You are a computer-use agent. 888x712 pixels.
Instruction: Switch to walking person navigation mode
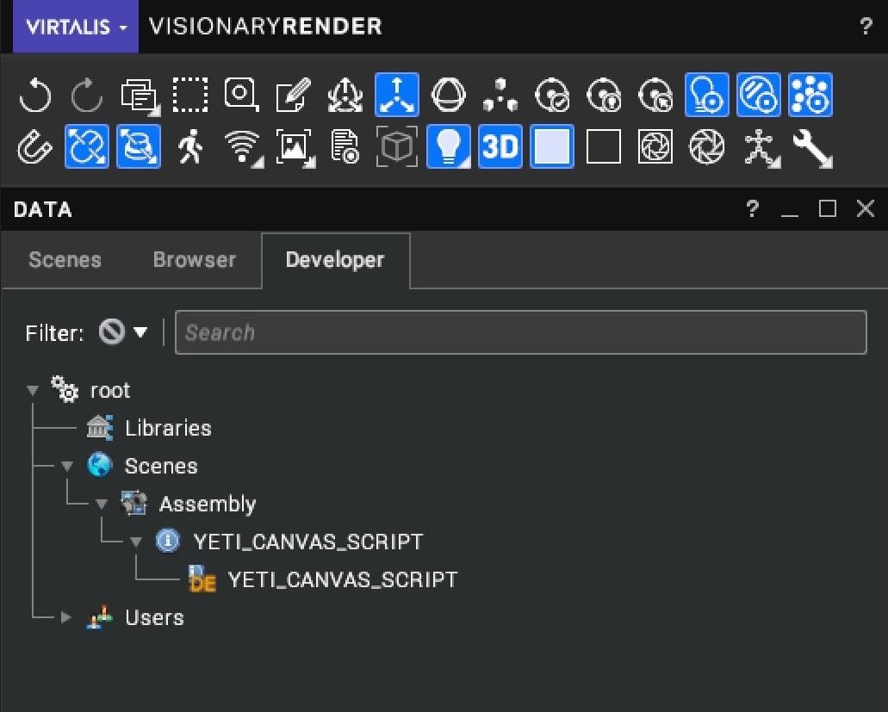pos(190,146)
